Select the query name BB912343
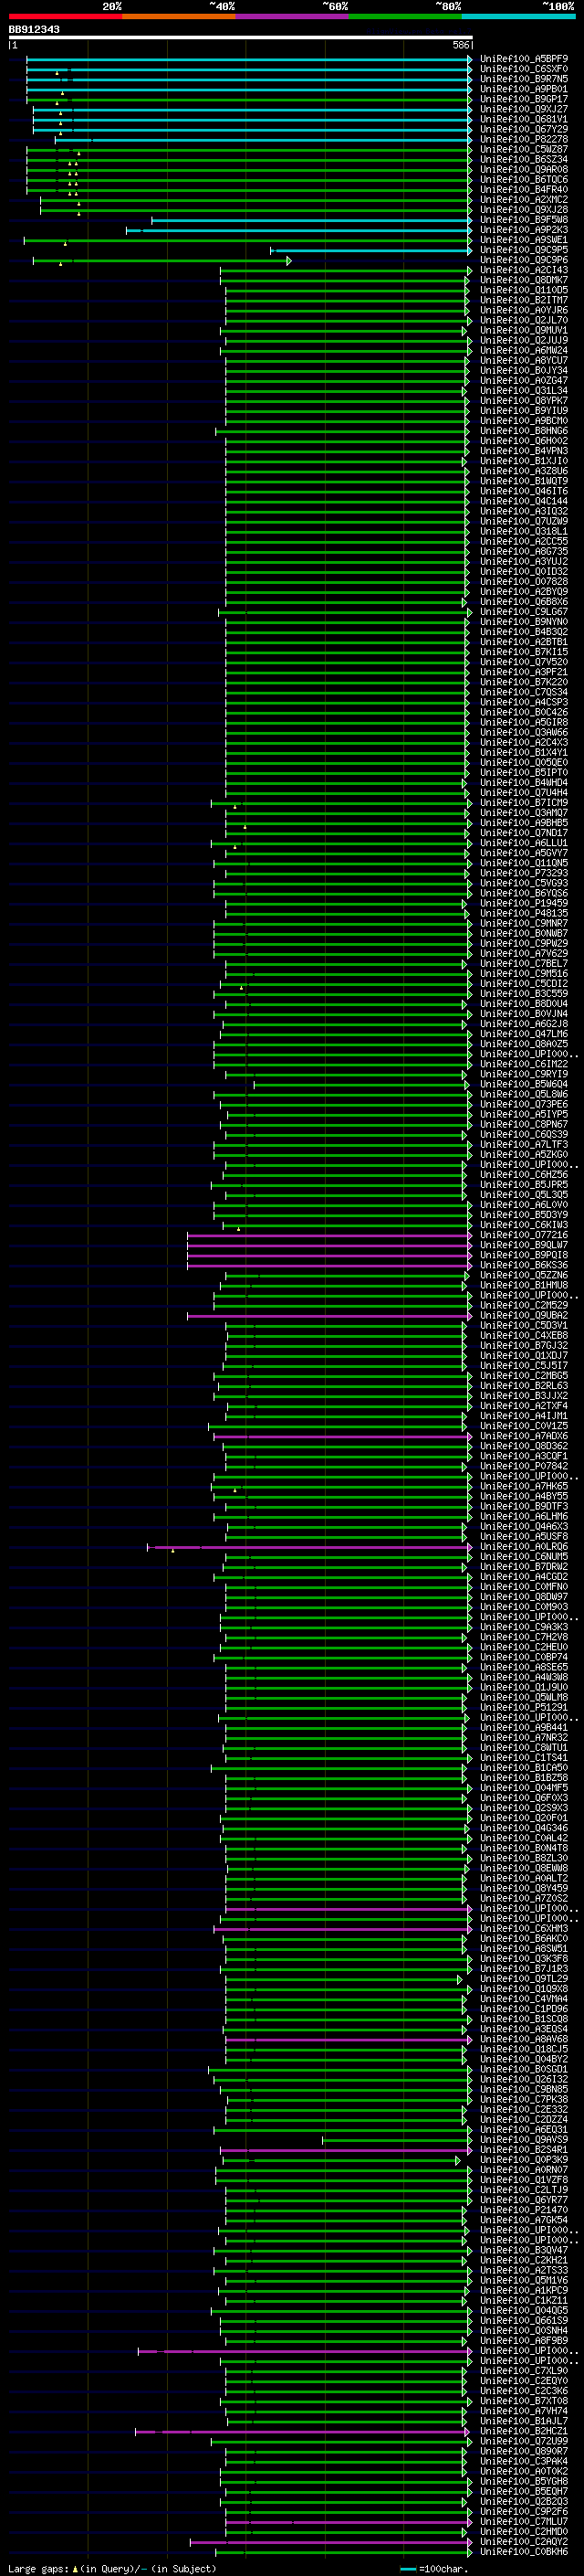584x2576 pixels. [34, 30]
